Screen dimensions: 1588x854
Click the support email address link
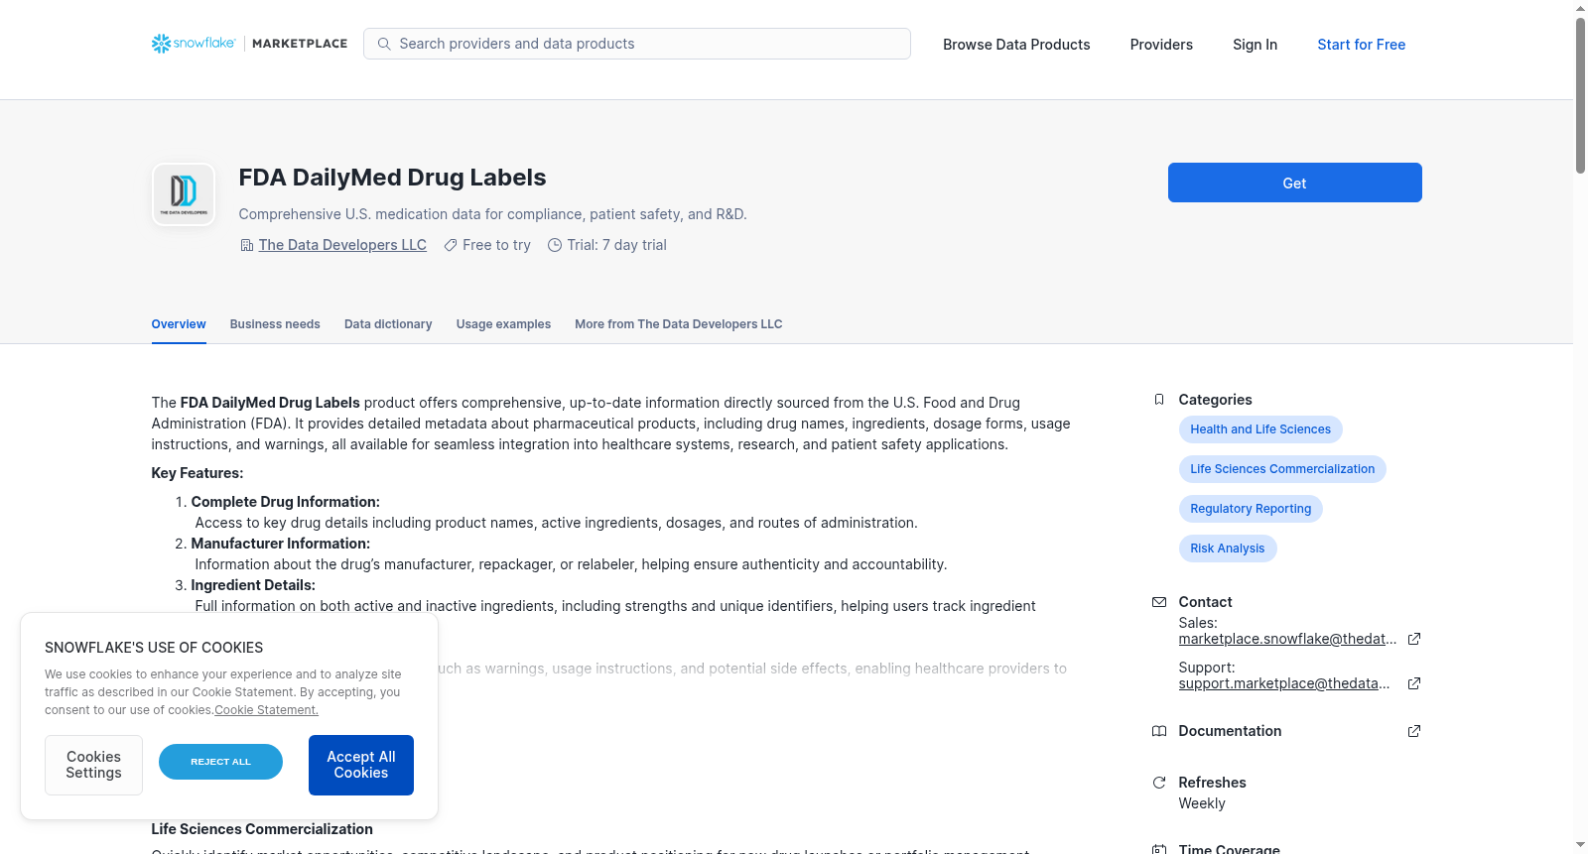click(x=1284, y=683)
